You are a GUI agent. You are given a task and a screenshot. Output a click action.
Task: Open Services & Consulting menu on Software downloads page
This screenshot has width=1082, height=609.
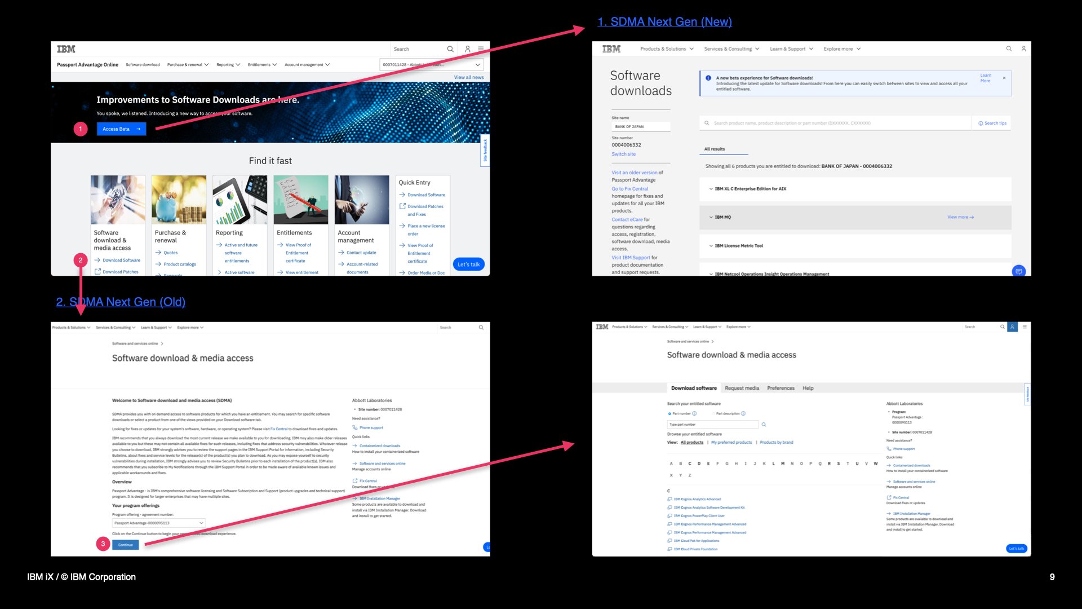pyautogui.click(x=731, y=49)
